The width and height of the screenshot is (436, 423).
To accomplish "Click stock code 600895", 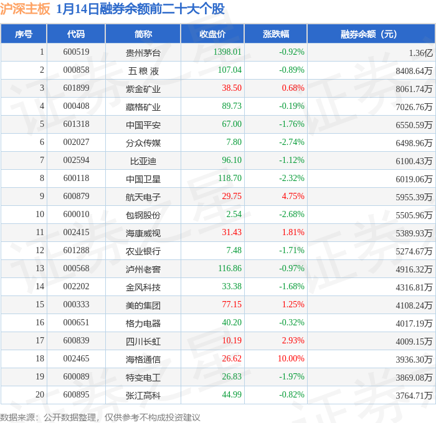I will coord(76,395).
